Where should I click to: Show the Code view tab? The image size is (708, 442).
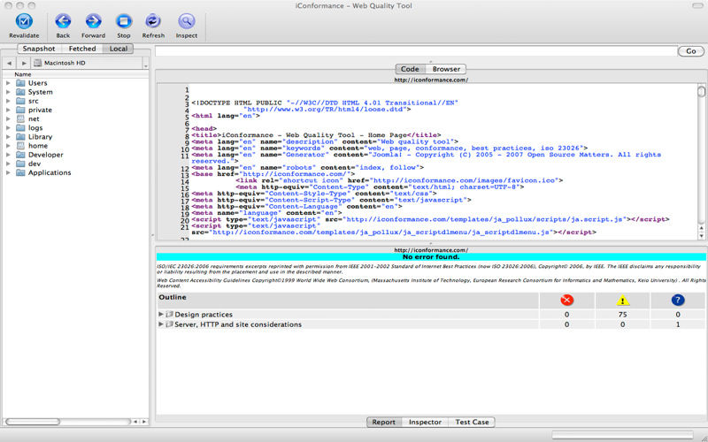[410, 69]
